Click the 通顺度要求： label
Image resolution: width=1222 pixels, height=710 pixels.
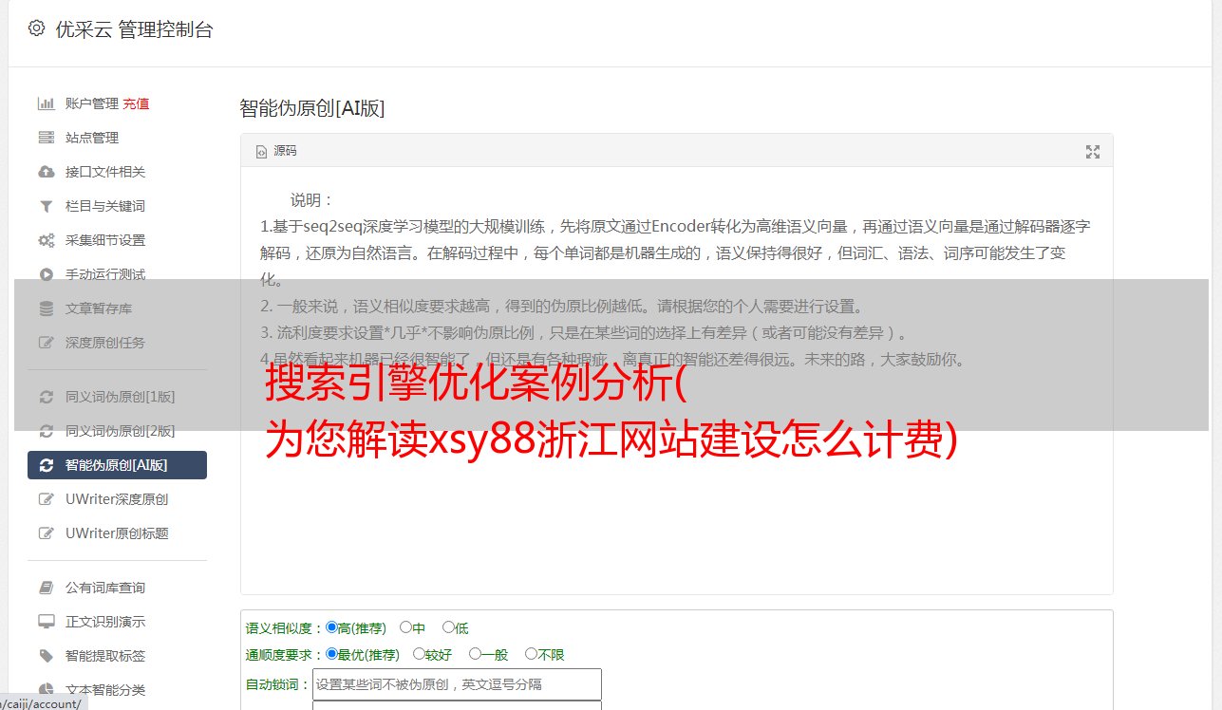(285, 655)
